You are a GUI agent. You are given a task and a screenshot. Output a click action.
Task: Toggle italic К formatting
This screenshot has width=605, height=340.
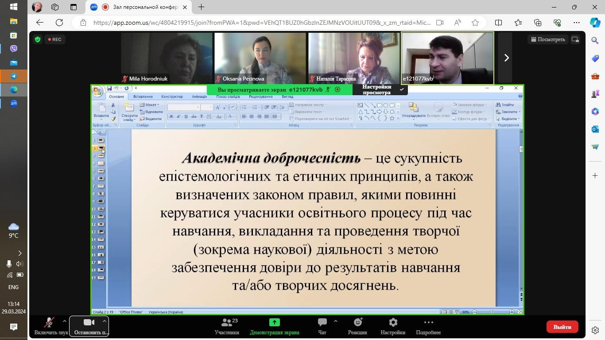point(178,116)
